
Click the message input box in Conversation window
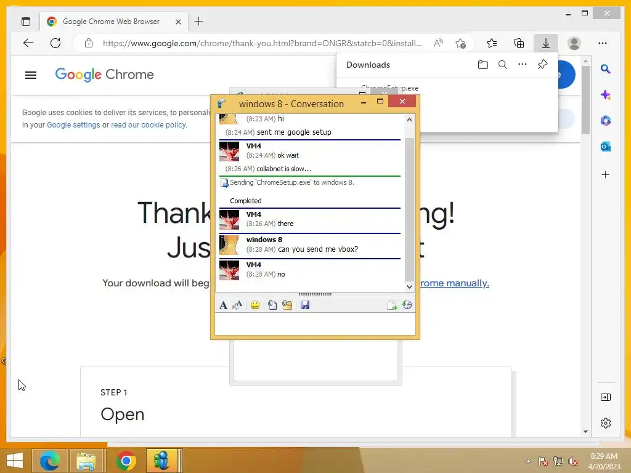pyautogui.click(x=315, y=324)
